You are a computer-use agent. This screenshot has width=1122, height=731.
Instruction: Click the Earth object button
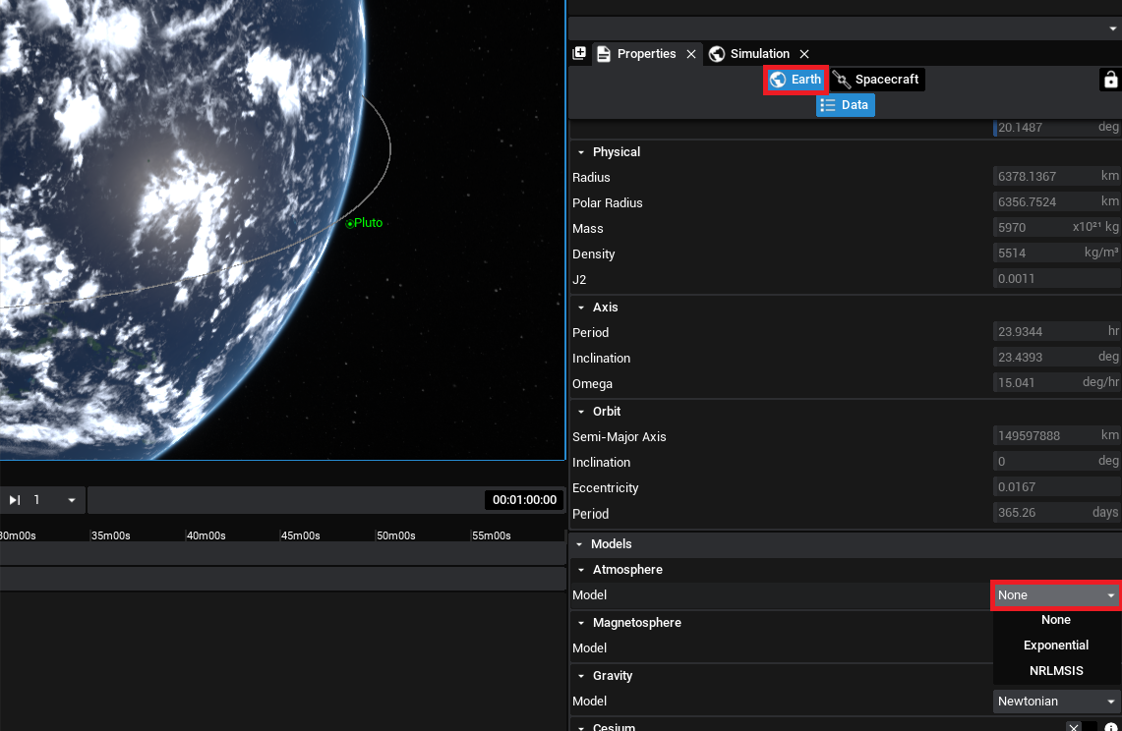796,80
